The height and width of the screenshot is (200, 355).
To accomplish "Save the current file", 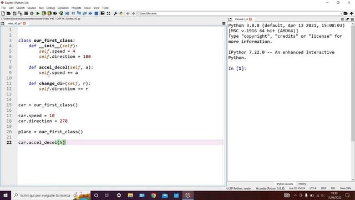I will 14,13.
